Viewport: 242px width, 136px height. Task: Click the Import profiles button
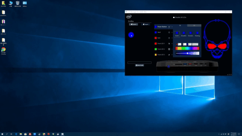click(146, 25)
